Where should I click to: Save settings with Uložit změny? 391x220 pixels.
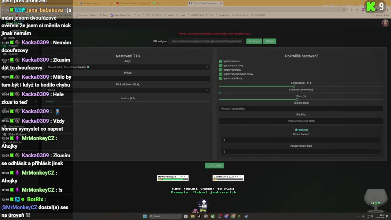click(x=214, y=166)
